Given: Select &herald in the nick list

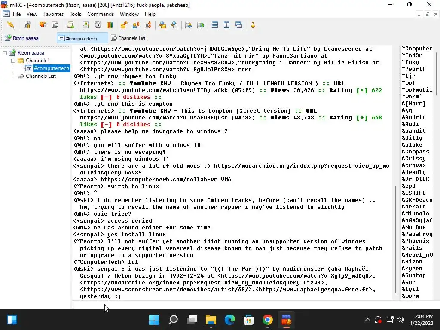Looking at the screenshot, I should [x=414, y=207].
